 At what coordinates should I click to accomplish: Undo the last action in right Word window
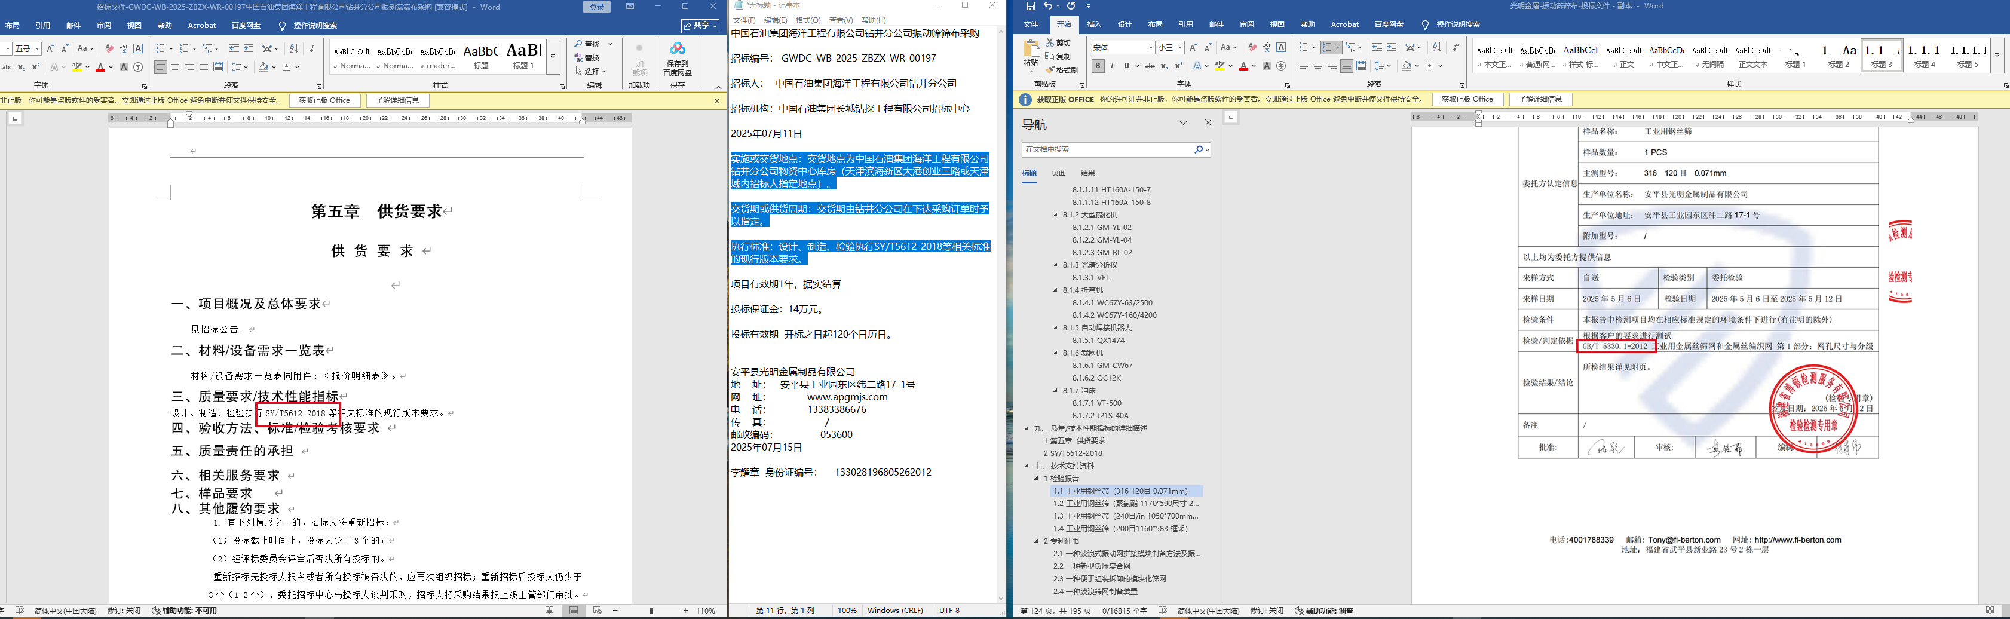(1048, 6)
